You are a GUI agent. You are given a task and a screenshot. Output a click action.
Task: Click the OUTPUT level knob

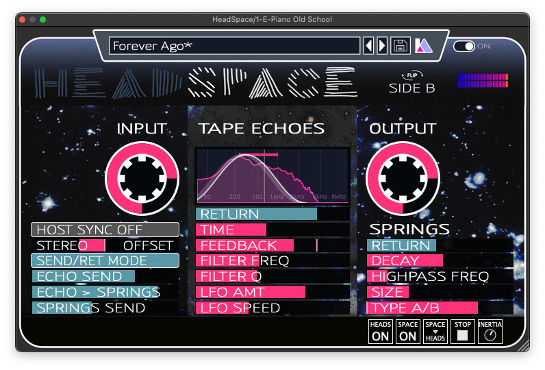pyautogui.click(x=403, y=177)
